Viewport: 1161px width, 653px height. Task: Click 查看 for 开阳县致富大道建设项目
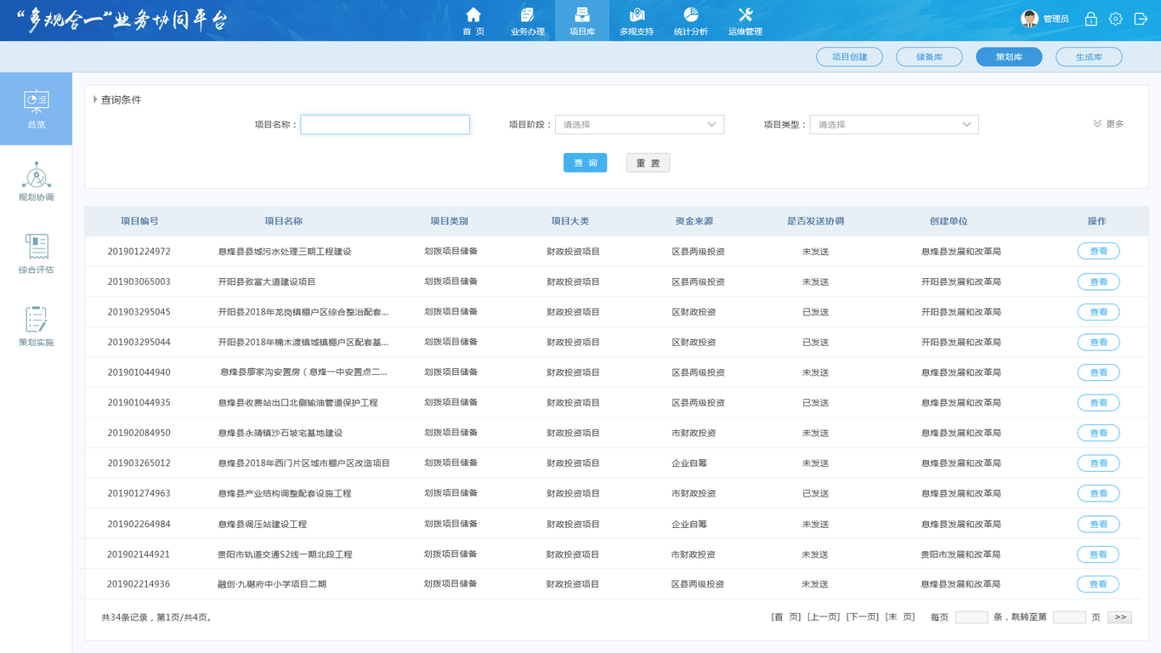click(1098, 281)
